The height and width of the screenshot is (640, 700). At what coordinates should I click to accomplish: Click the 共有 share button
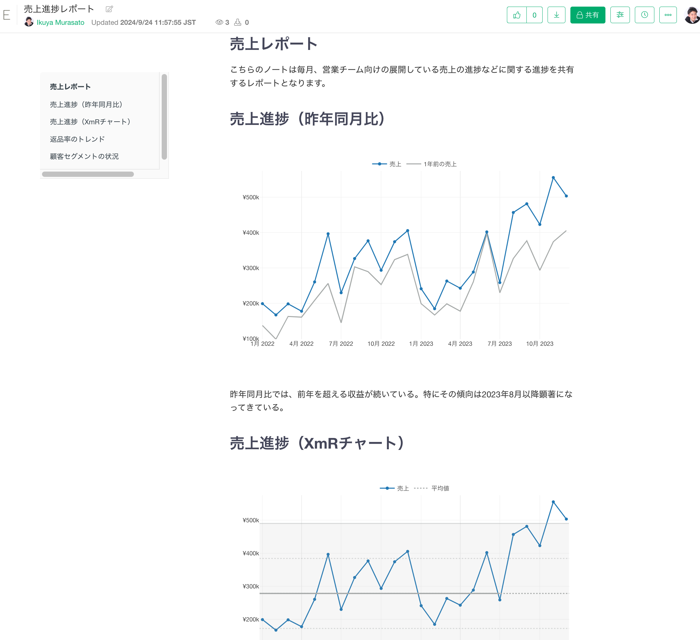[588, 15]
